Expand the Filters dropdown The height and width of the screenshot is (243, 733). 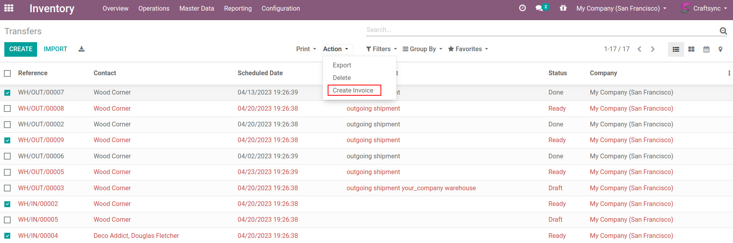[x=381, y=49]
